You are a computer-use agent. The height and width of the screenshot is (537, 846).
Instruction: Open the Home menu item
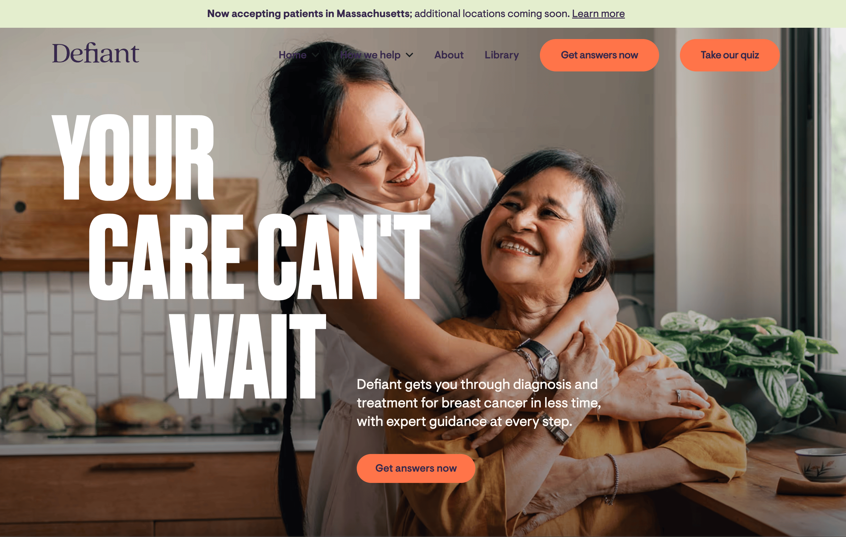pos(292,55)
